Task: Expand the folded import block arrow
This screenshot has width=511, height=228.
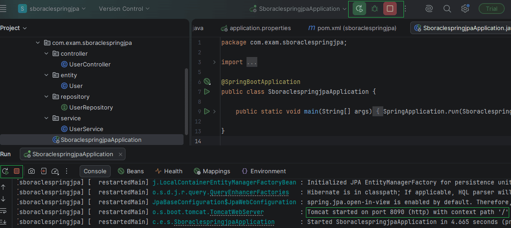Action: click(214, 62)
